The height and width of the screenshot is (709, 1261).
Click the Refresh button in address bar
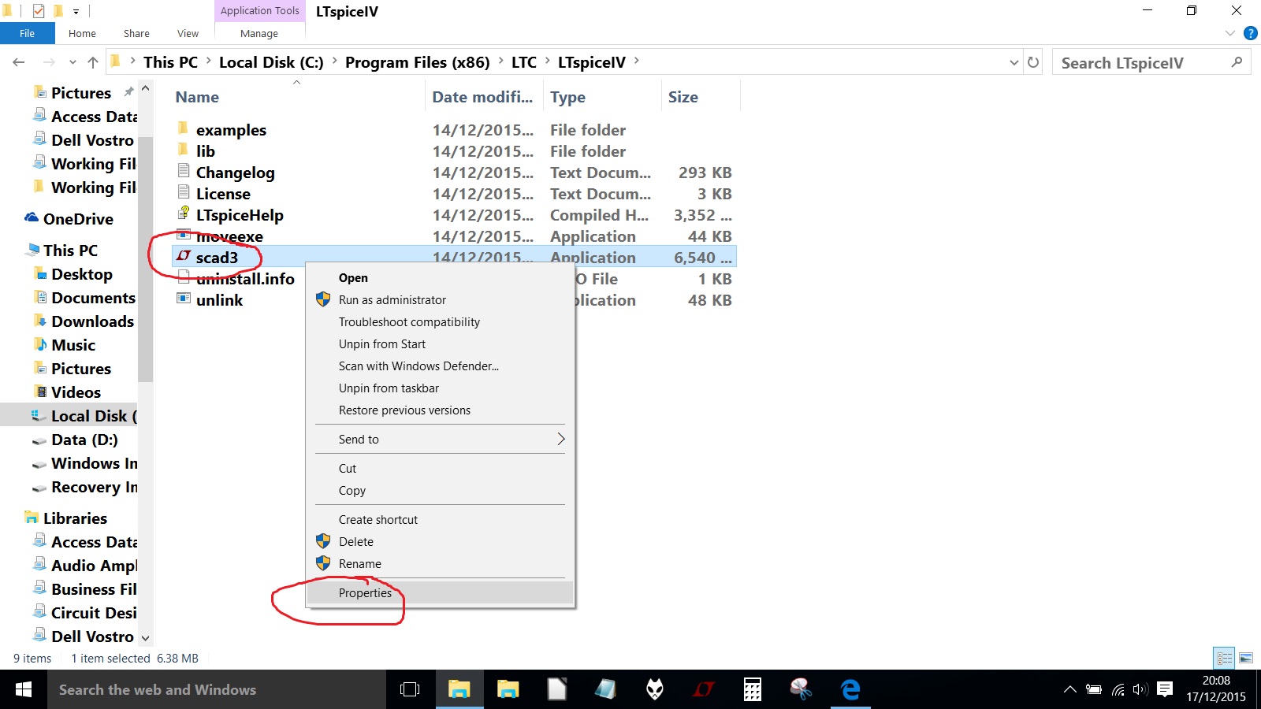(1033, 62)
